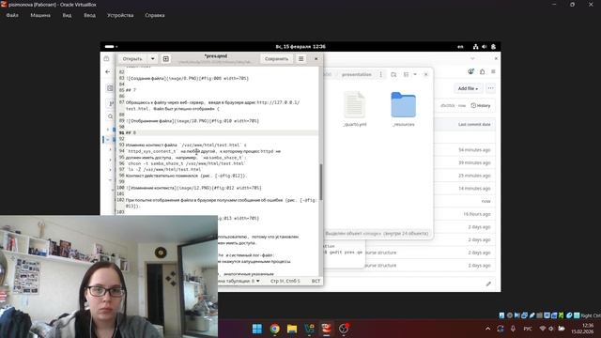Open the Машина menu
The width and height of the screenshot is (601, 338).
coord(40,15)
